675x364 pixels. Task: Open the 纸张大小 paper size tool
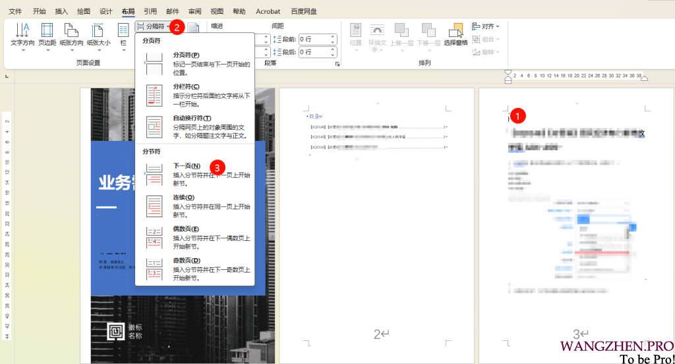[x=98, y=34]
